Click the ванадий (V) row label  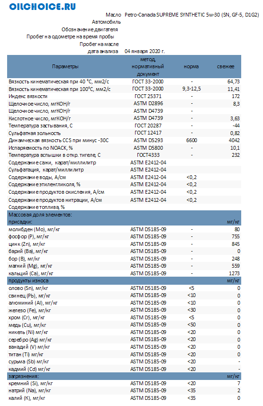click(x=29, y=347)
